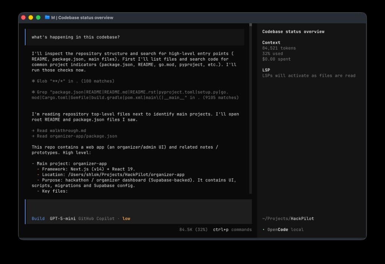Click the '84,521 tokens' value
The width and height of the screenshot is (385, 264).
279,48
